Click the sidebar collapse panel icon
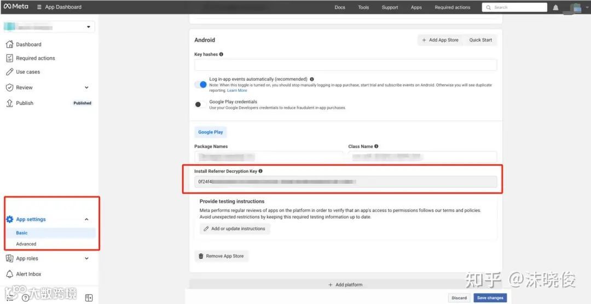 coord(89,298)
